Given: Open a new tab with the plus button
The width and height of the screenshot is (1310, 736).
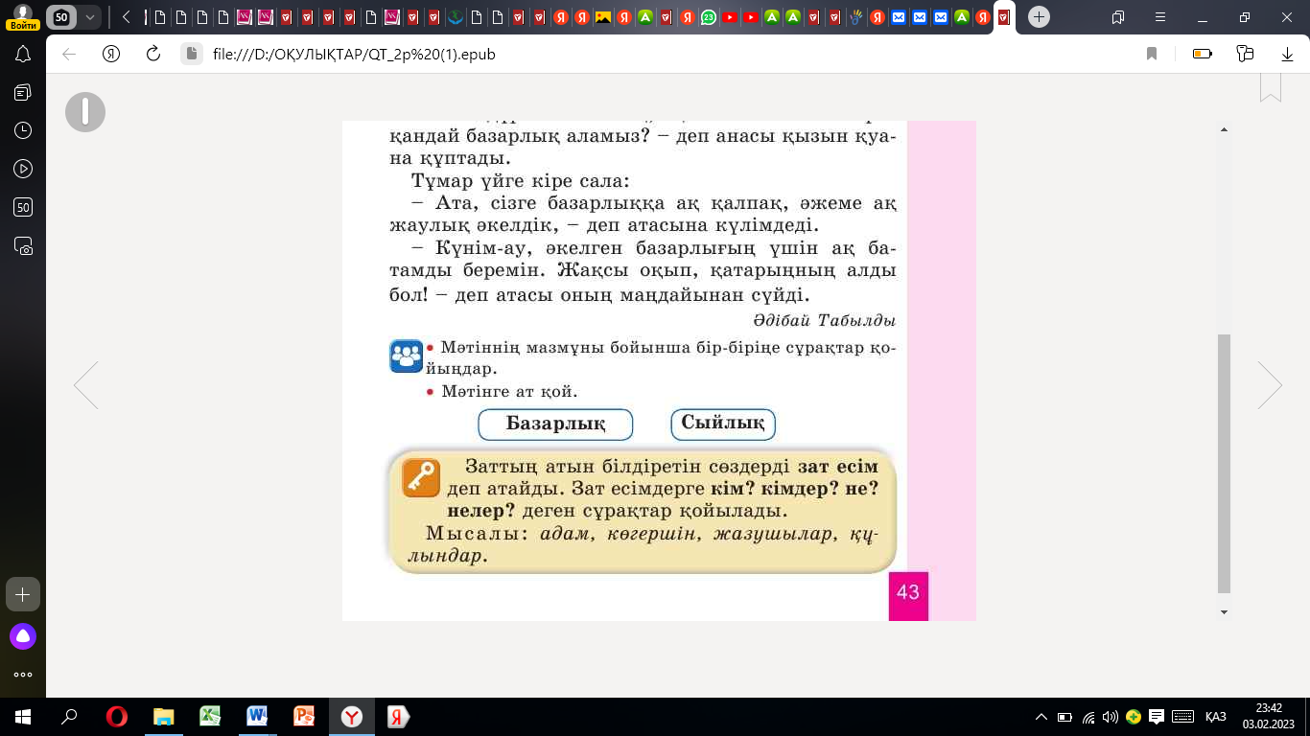Looking at the screenshot, I should (x=1039, y=17).
